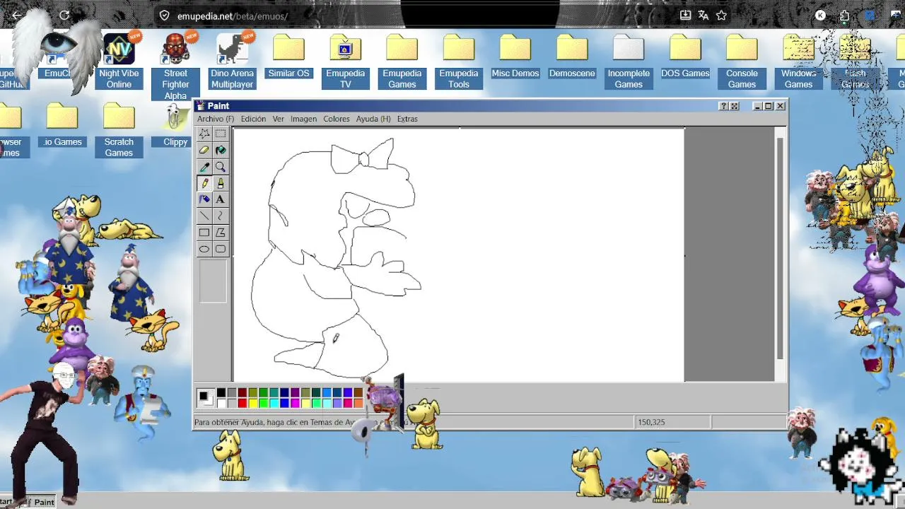Choose the bright red palette color
The width and height of the screenshot is (905, 509).
[243, 403]
